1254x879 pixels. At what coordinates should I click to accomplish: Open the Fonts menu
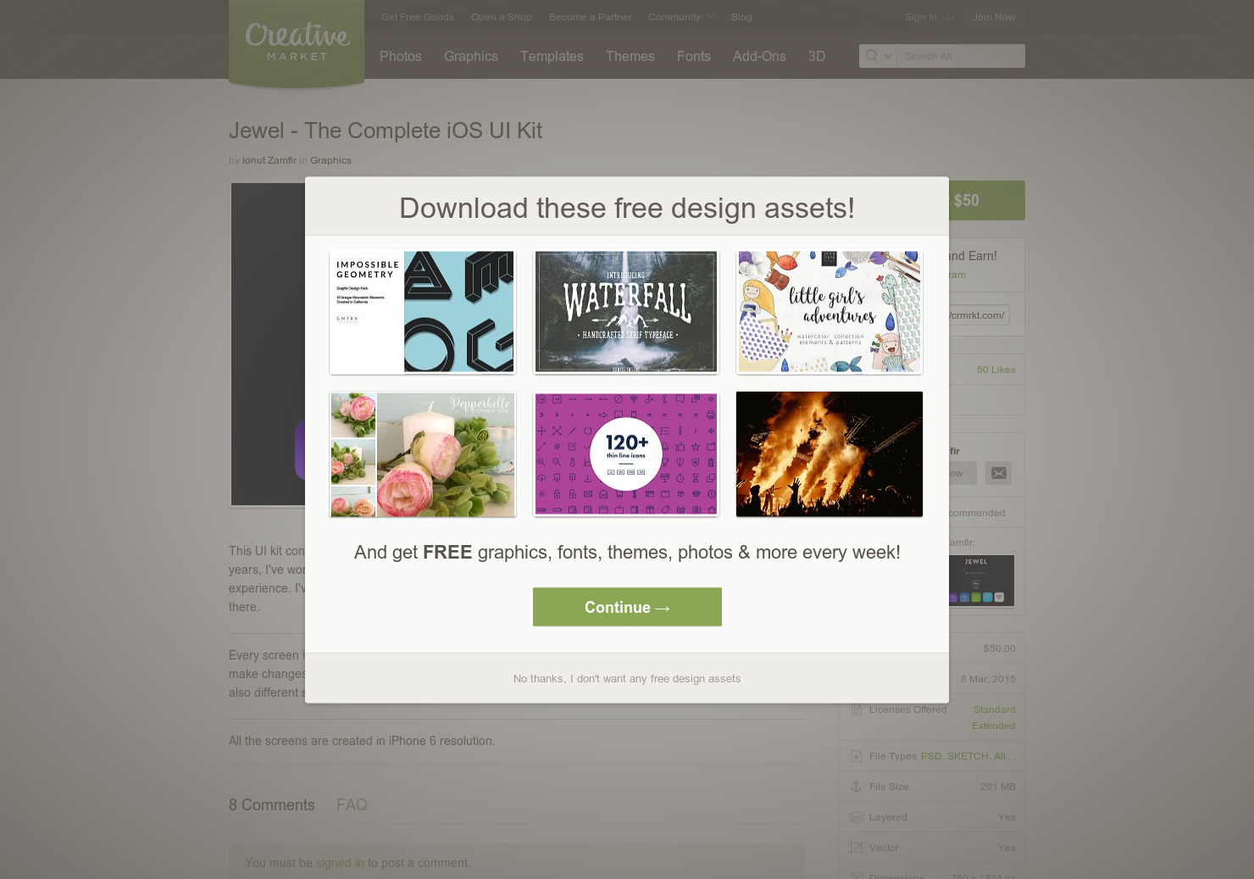(x=693, y=56)
